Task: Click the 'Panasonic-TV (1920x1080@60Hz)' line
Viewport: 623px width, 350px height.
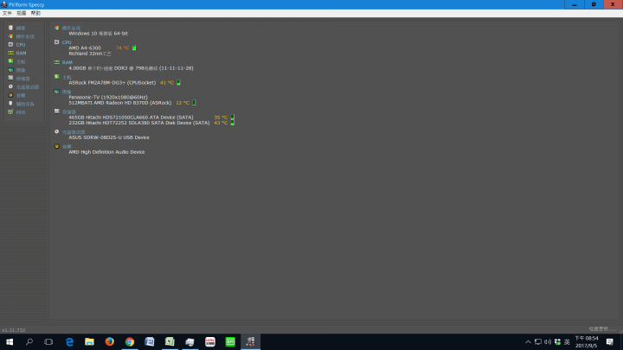Action: [108, 97]
